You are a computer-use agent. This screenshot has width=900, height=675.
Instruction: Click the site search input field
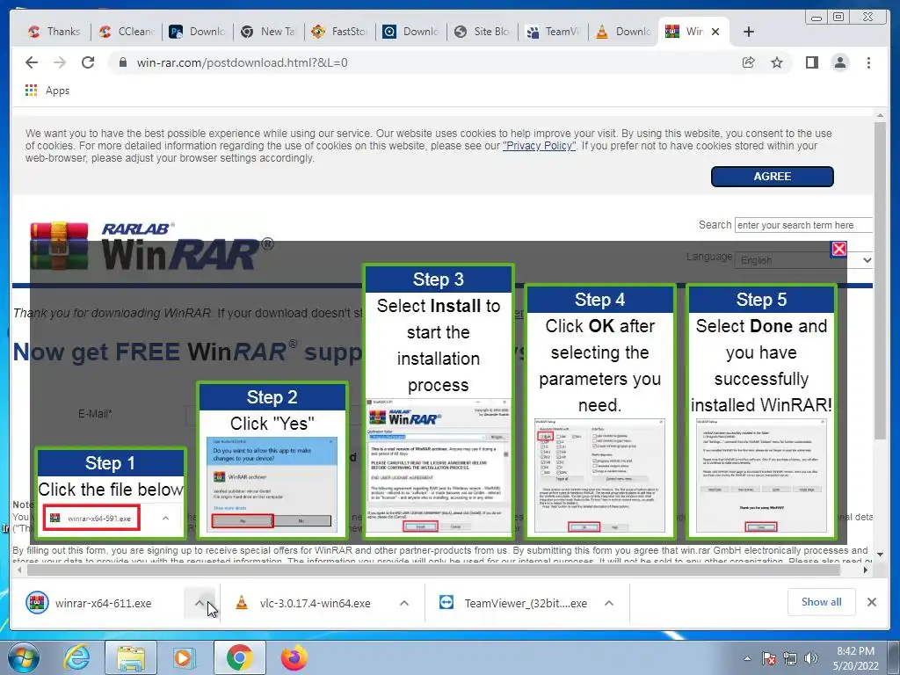[x=803, y=225]
